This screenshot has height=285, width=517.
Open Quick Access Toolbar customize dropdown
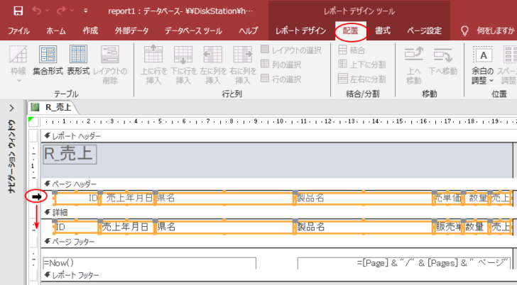(86, 11)
